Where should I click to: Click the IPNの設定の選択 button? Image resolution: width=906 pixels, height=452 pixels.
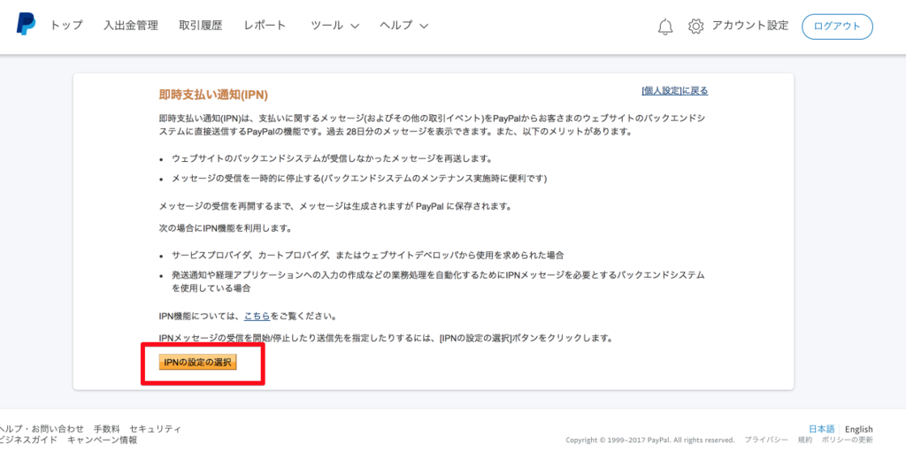click(x=197, y=362)
